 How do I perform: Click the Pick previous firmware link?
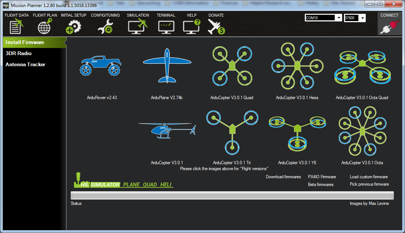pos(369,184)
